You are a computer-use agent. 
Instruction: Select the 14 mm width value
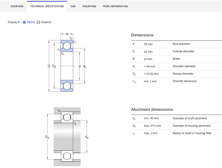tap(148, 59)
